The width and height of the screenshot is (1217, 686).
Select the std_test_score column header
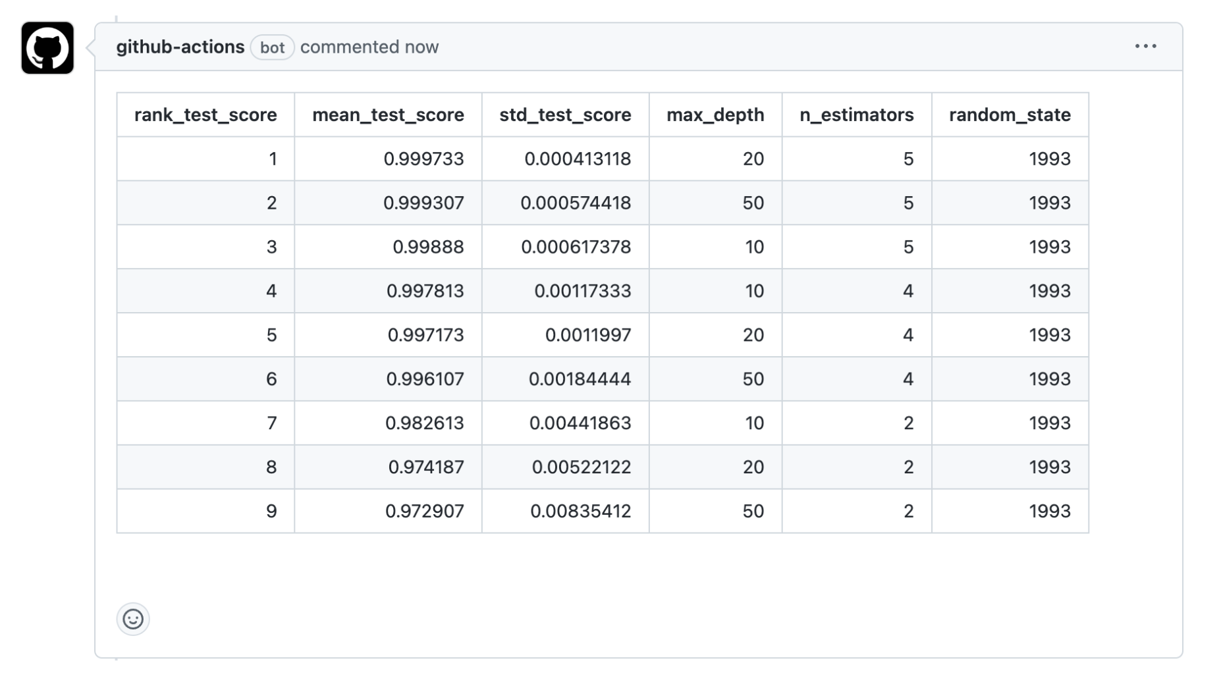click(565, 115)
